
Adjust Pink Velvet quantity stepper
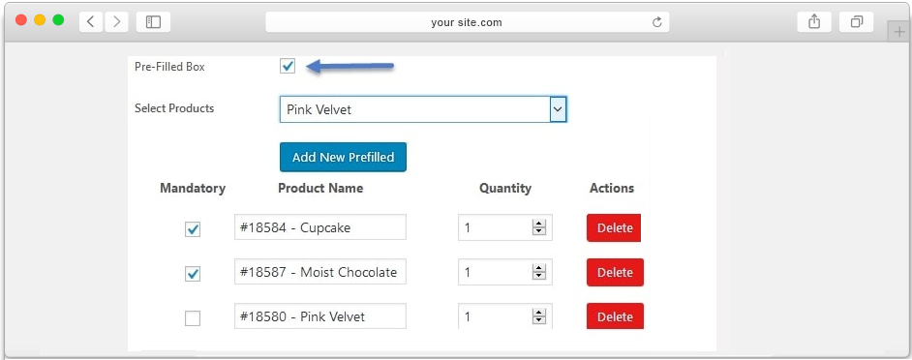tap(539, 316)
